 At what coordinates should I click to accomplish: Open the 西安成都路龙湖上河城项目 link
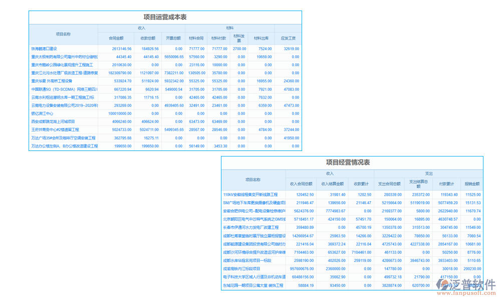[53, 121]
